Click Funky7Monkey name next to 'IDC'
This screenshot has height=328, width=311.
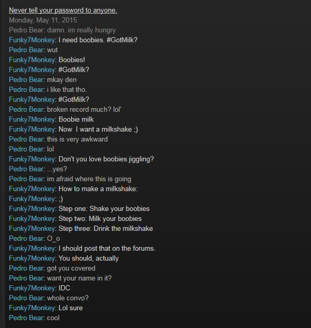[32, 288]
